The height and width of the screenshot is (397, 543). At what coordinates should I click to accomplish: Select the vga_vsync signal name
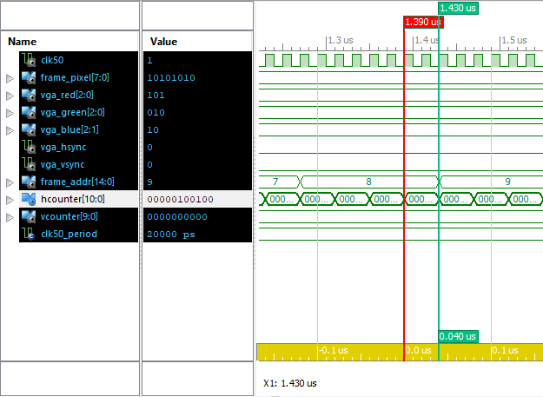(x=63, y=164)
